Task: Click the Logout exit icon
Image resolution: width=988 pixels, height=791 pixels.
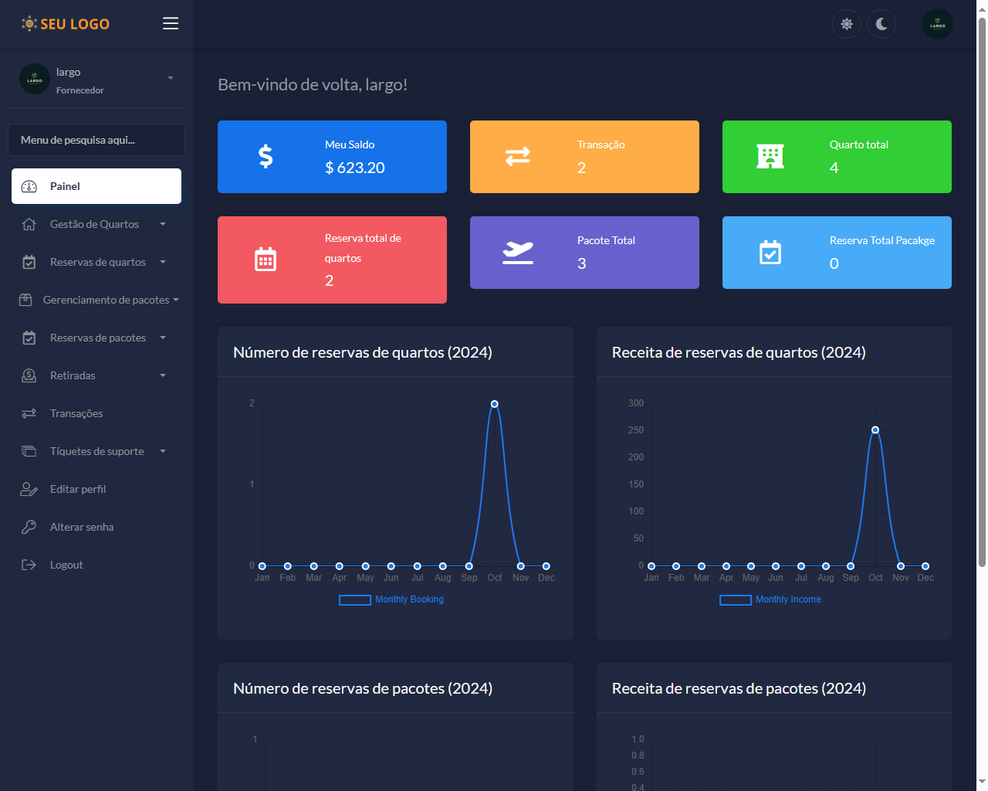Action: [29, 565]
